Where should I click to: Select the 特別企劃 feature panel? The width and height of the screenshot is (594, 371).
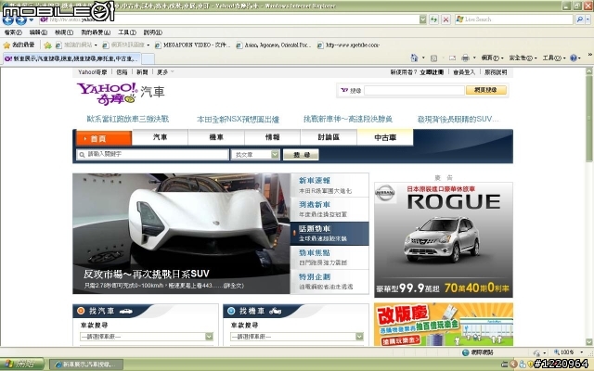pyautogui.click(x=329, y=282)
